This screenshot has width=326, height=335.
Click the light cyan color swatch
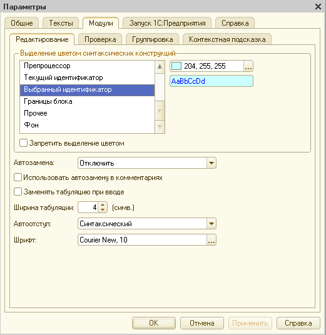pyautogui.click(x=176, y=66)
